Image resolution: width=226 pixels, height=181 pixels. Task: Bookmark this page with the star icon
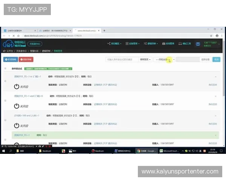tap(211, 36)
